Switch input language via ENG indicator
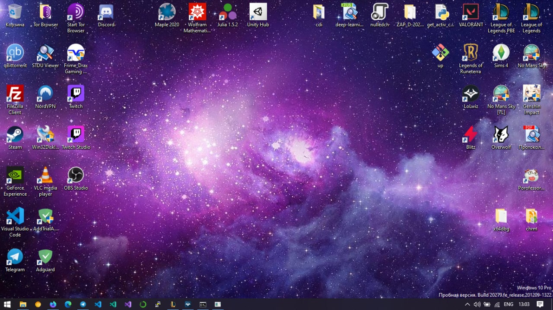Screen dimensions: 553x310 point(509,304)
